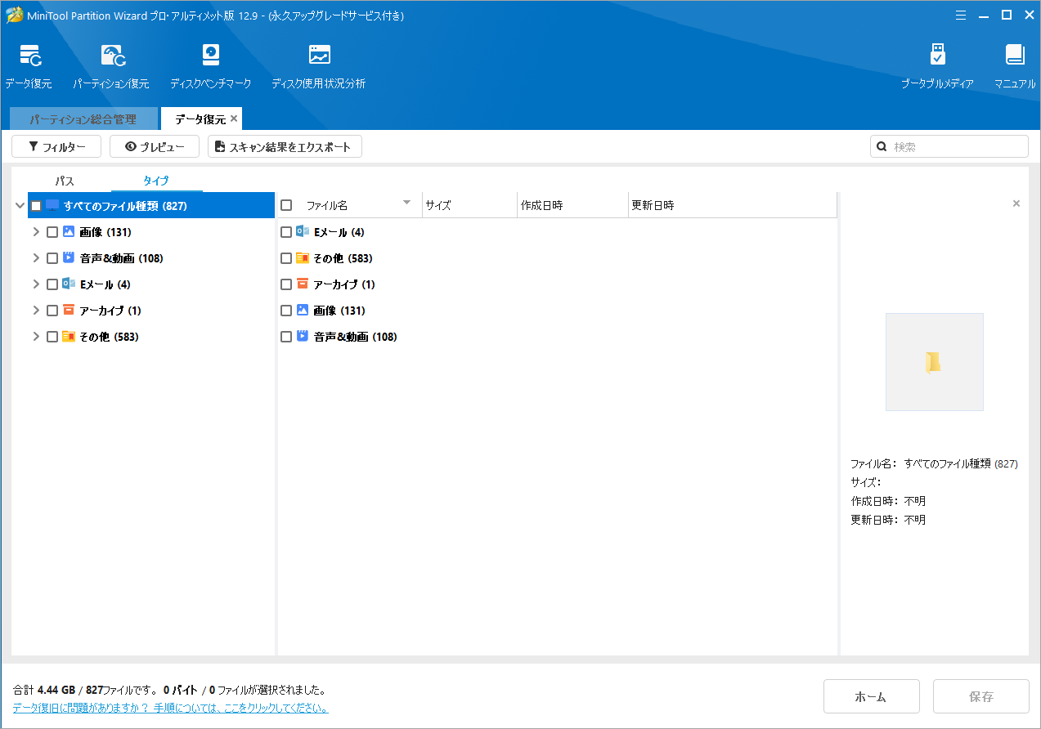Image resolution: width=1041 pixels, height=729 pixels.
Task: Click 音声&動画 icon in the file list
Action: pos(303,337)
